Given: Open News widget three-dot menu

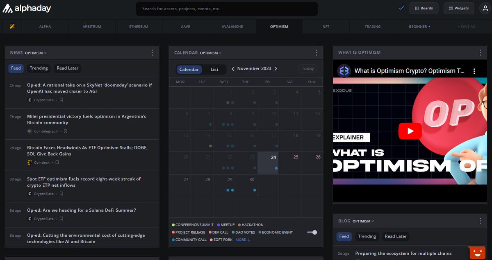Looking at the screenshot, I should [152, 53].
